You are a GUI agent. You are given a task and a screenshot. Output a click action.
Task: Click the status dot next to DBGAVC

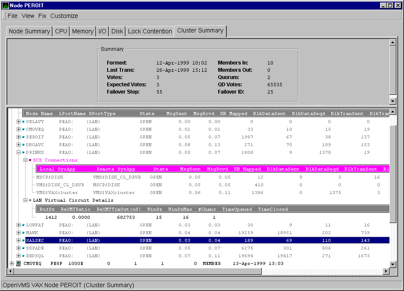[x=23, y=145]
